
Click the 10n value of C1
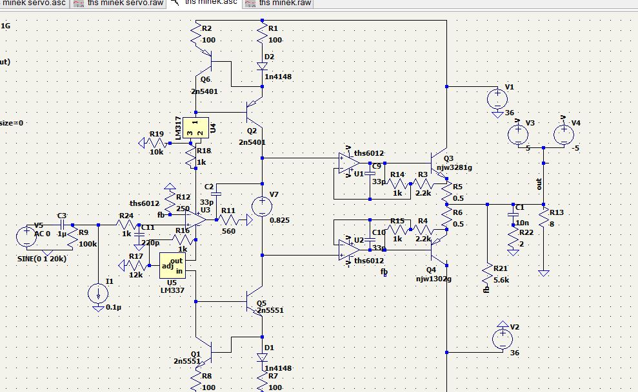tap(522, 222)
